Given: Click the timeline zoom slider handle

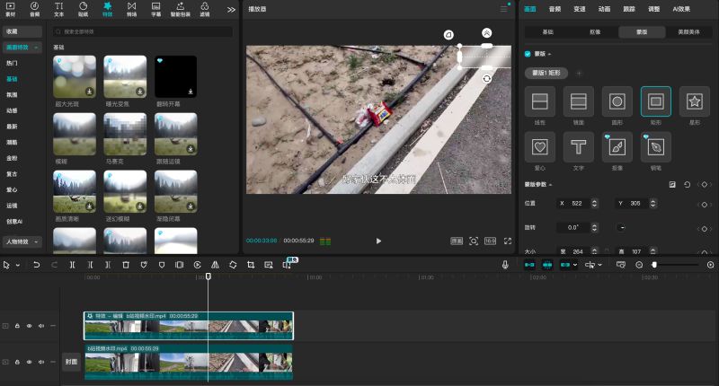Looking at the screenshot, I should (x=654, y=265).
